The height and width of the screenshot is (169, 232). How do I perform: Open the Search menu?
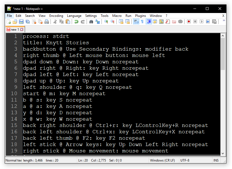point(30,16)
